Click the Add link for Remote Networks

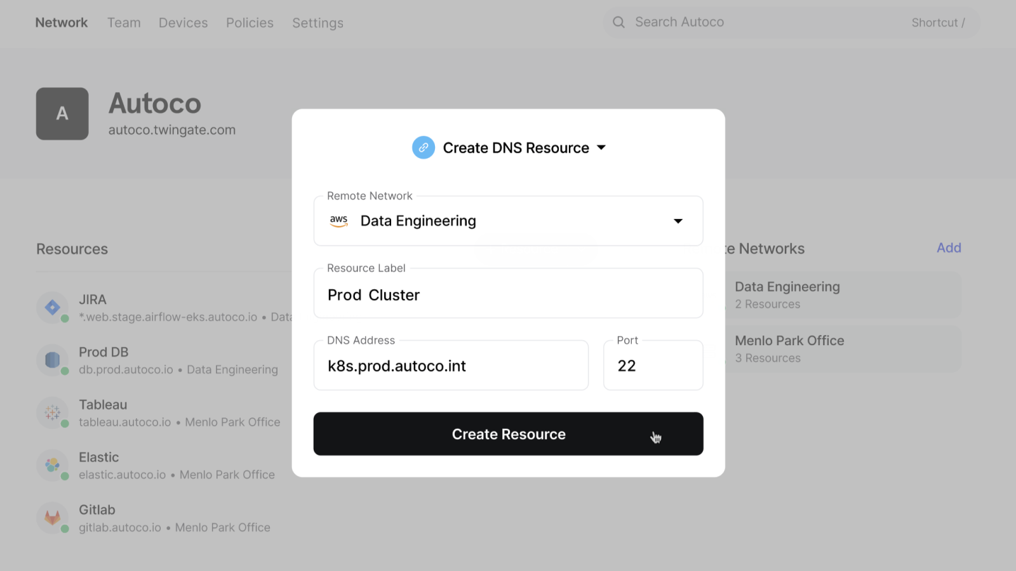point(949,248)
